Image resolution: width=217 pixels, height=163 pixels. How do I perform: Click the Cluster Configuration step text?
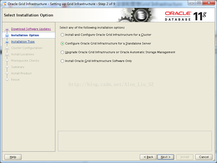(x=27, y=48)
